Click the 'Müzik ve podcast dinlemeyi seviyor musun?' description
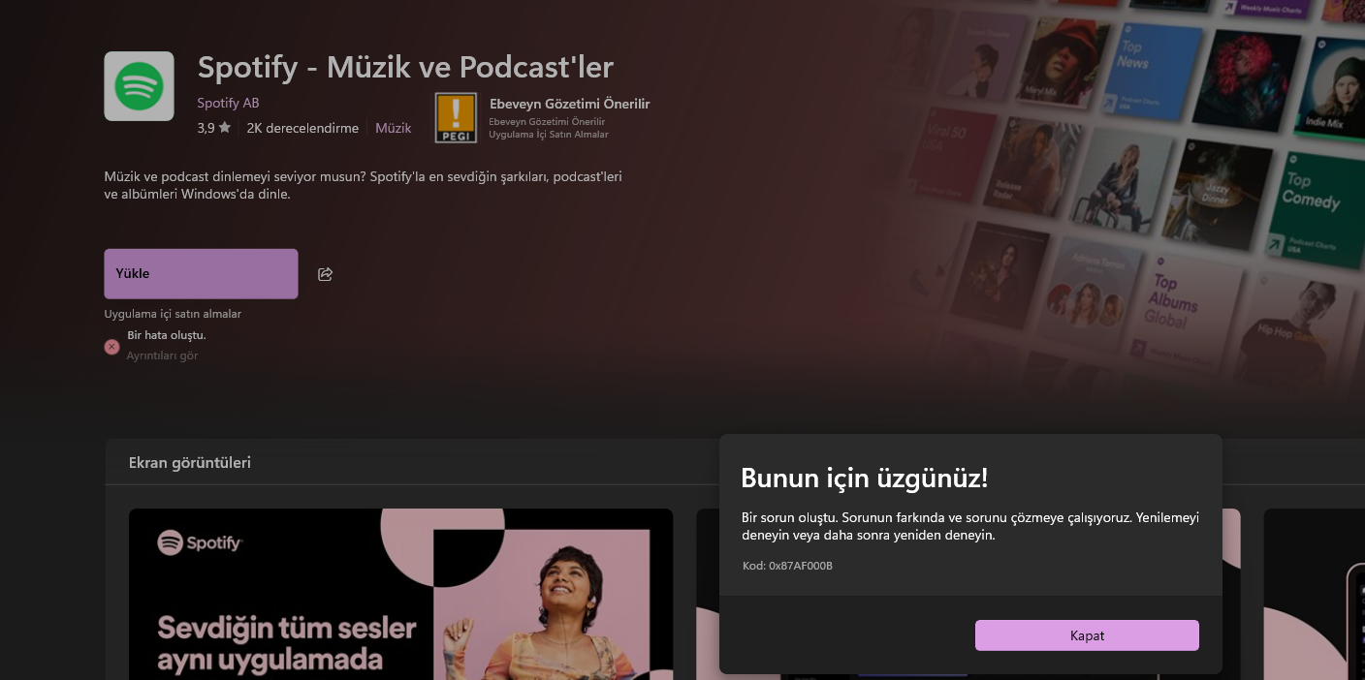Screen dimensions: 1365x680 363,185
